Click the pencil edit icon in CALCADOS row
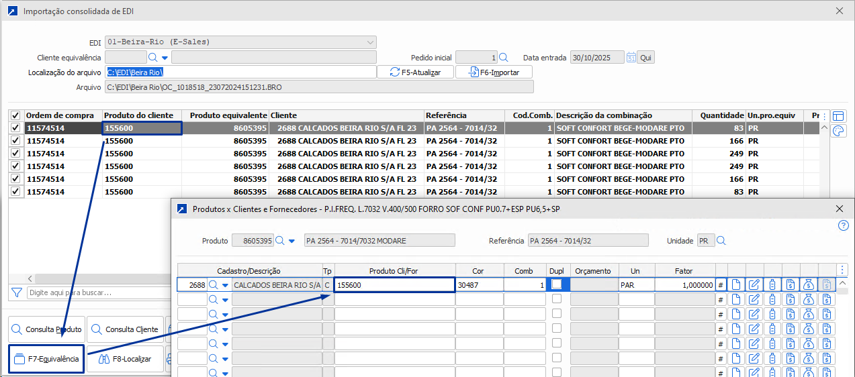The image size is (855, 377). 754,285
